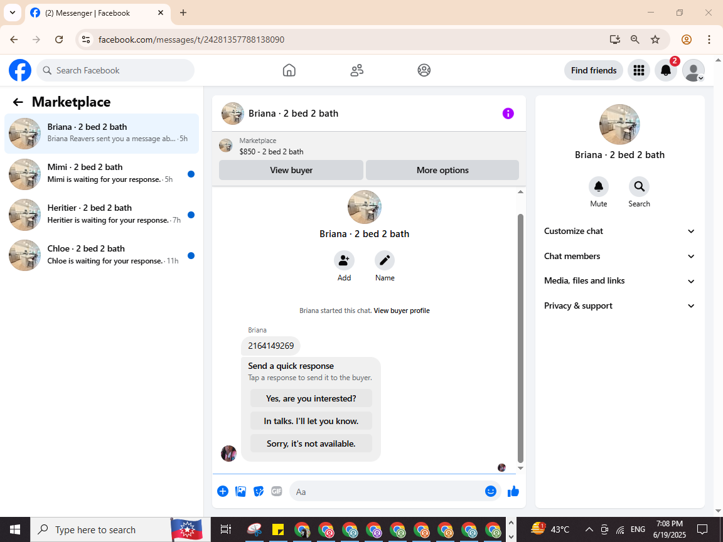The image size is (723, 542).
Task: Open the Windows notification center
Action: 702,529
